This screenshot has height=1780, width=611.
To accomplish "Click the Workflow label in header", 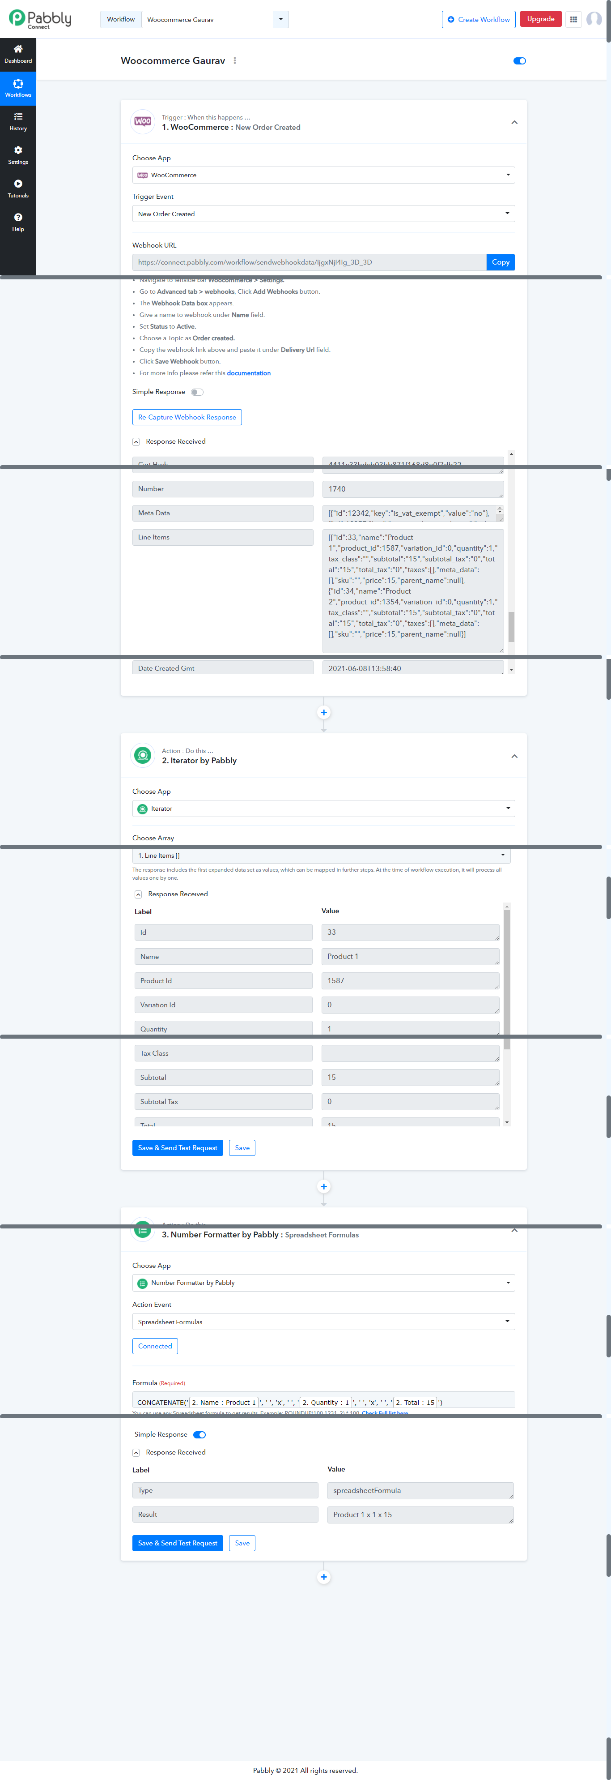I will pos(121,19).
